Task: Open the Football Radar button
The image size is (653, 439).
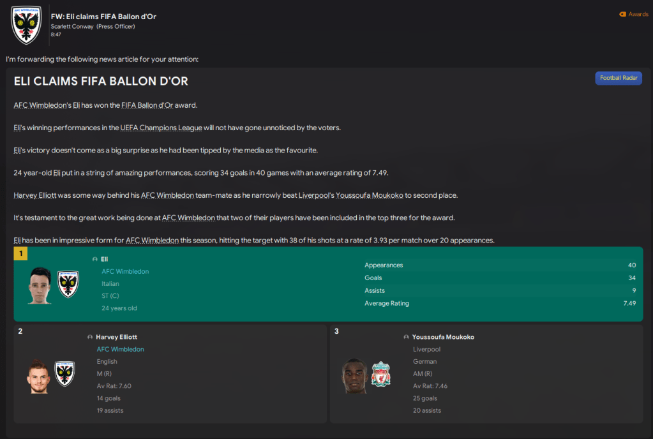Action: 618,78
